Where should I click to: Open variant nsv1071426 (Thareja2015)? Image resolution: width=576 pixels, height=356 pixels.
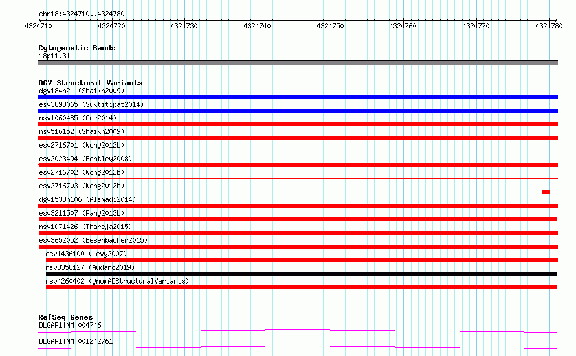pos(85,227)
